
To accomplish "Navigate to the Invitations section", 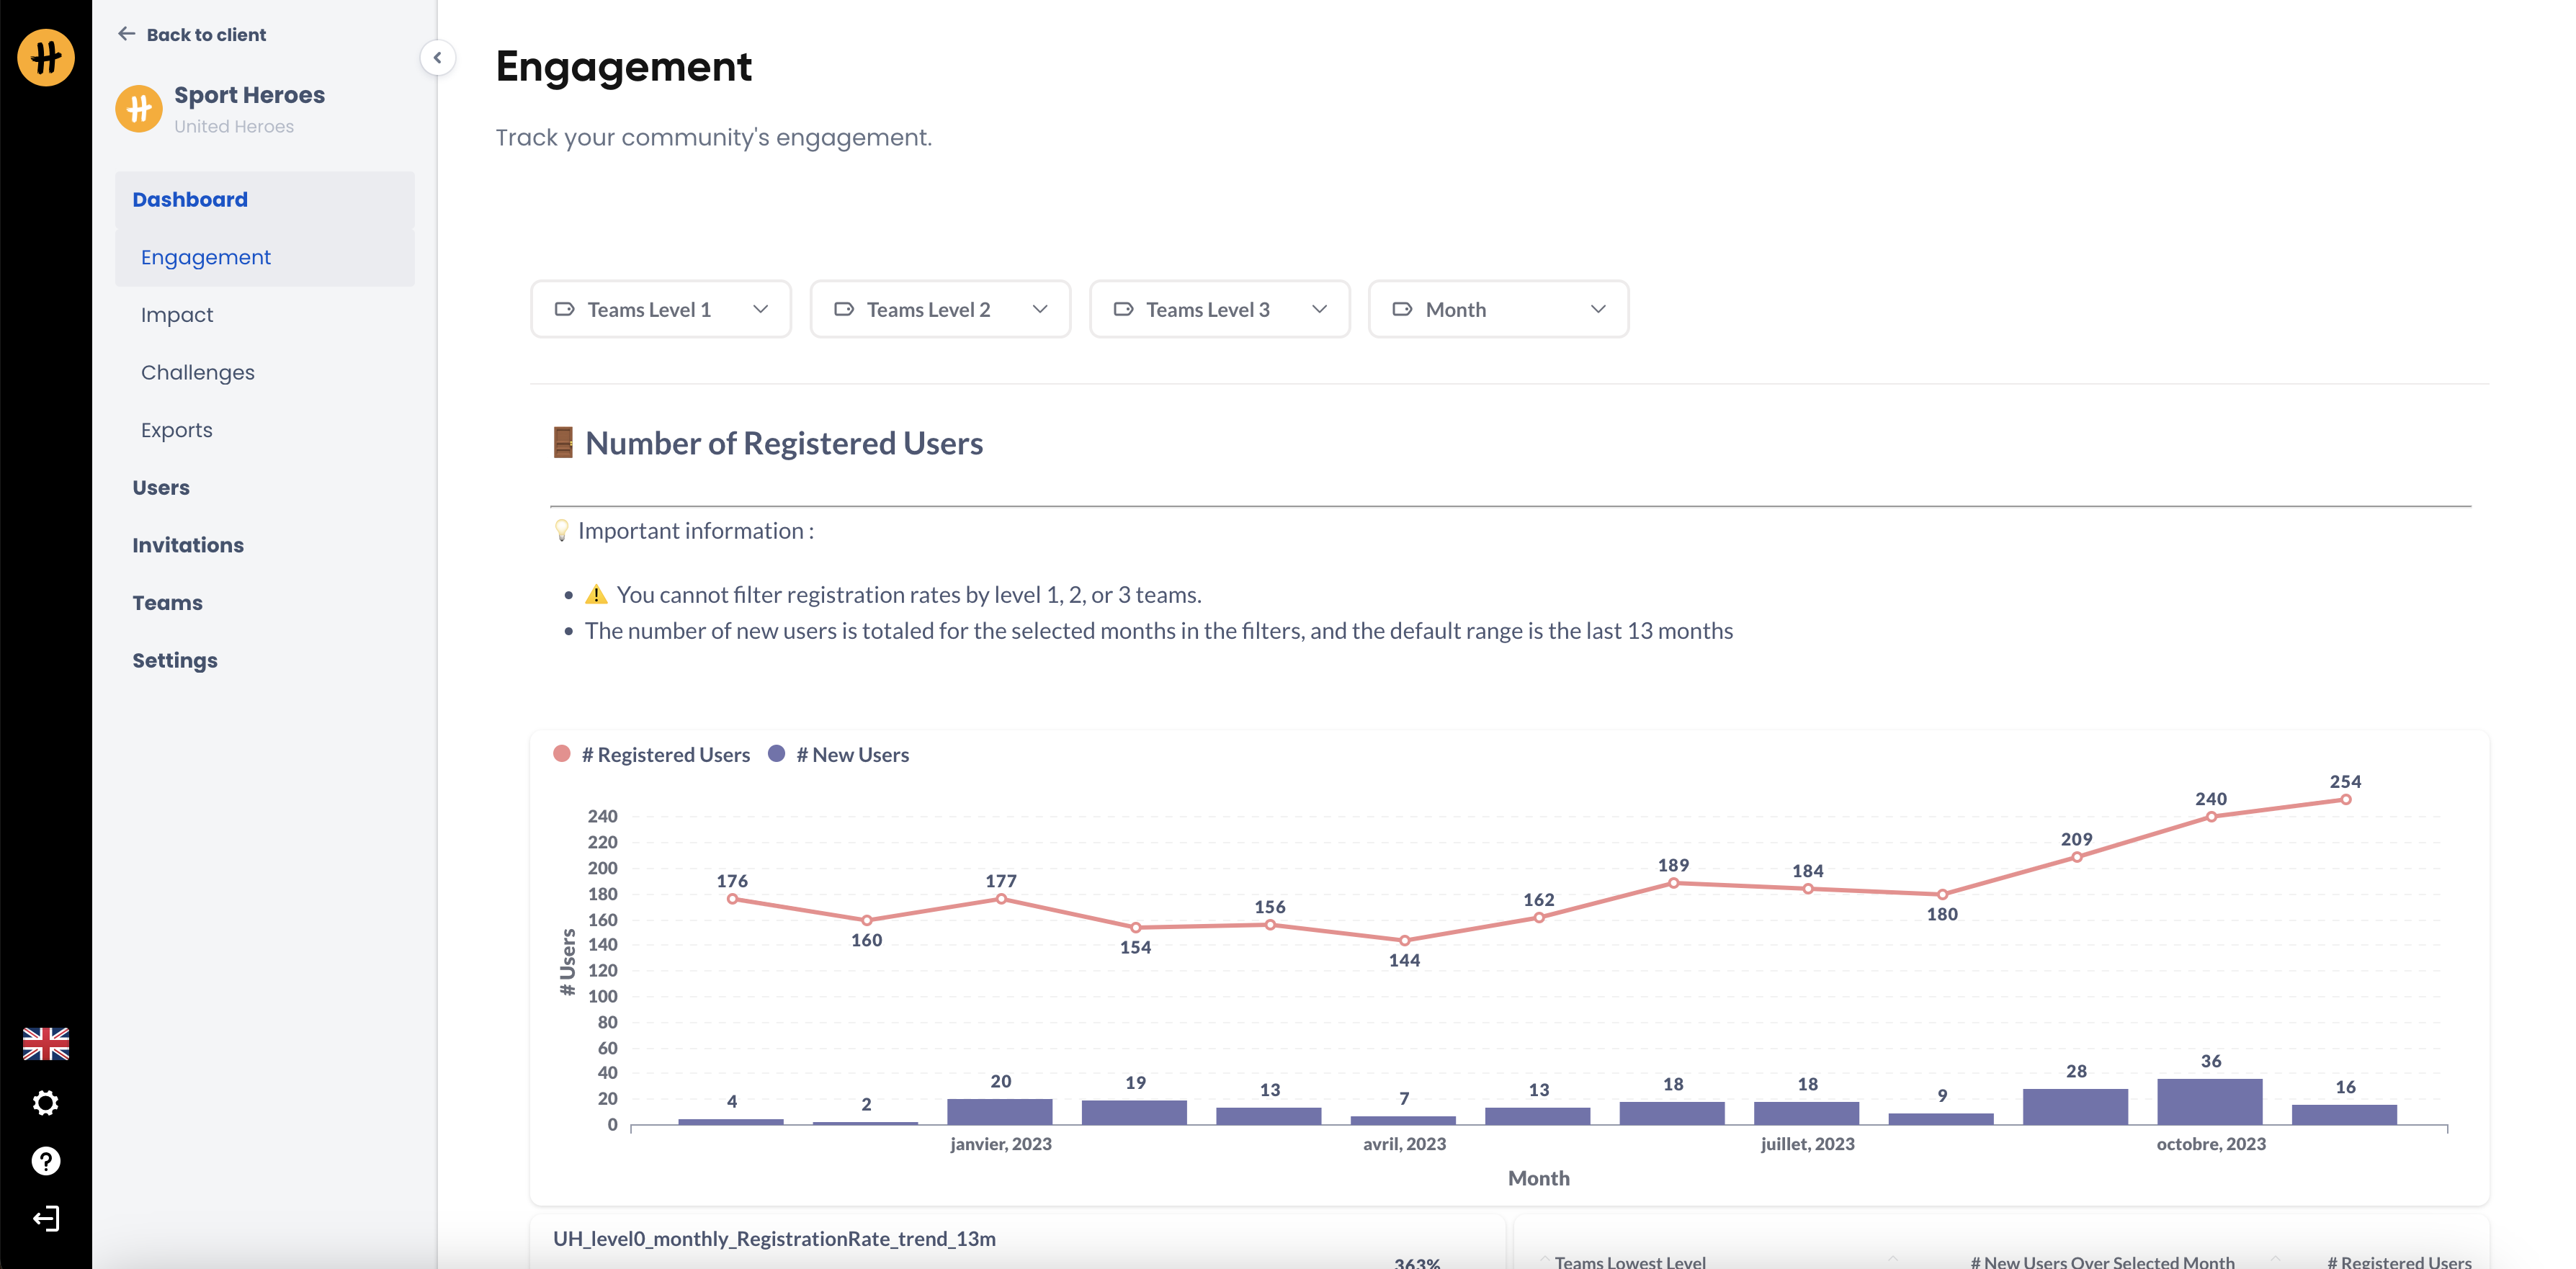I will tap(188, 545).
